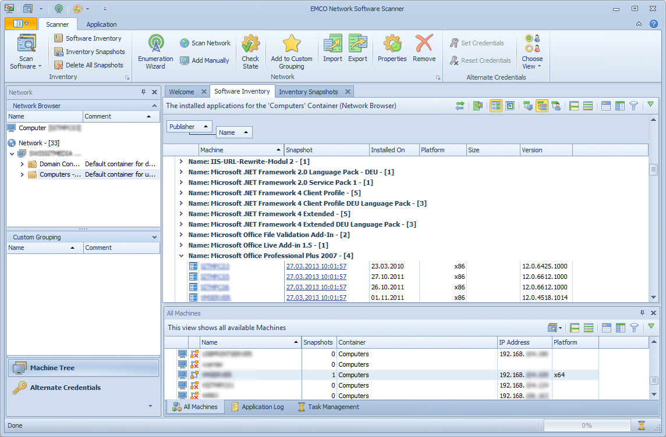
Task: Click the Export ribbon button
Action: coord(357,48)
